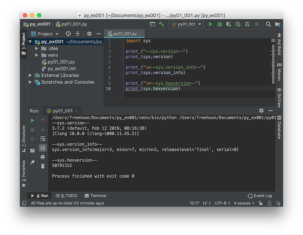Open the 4: Run tool window tab

(40, 196)
